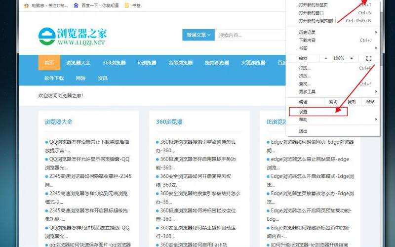This screenshot has height=247, width=395.
Task: Click the 欢迎访问浏览器之家! welcome text
Action: tap(60, 96)
